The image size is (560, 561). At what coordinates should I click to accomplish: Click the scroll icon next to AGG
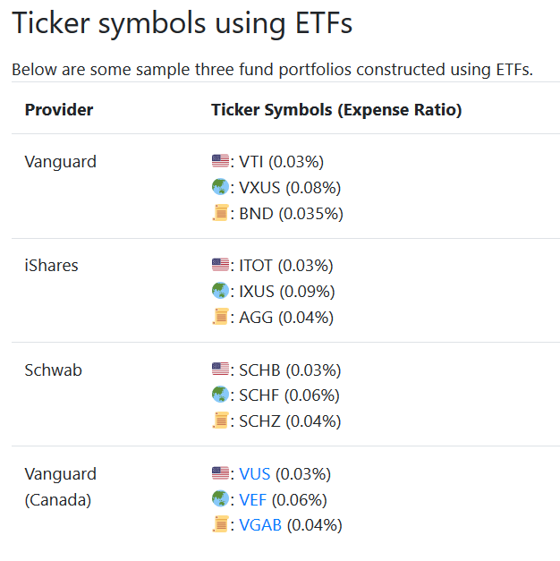[220, 316]
